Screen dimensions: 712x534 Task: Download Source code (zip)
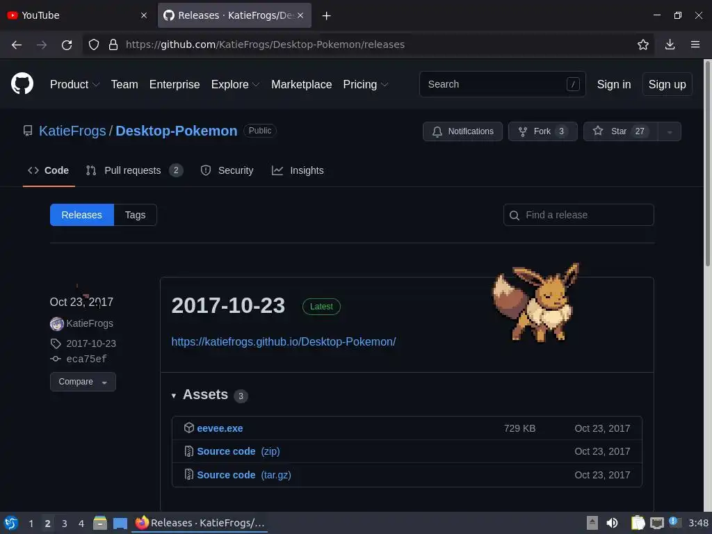pyautogui.click(x=238, y=451)
